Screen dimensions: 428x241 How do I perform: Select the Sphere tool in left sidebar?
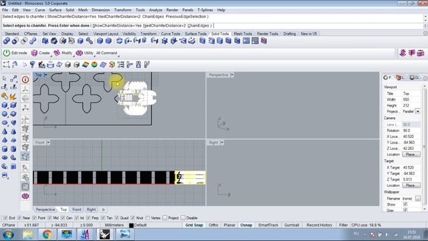[5, 114]
